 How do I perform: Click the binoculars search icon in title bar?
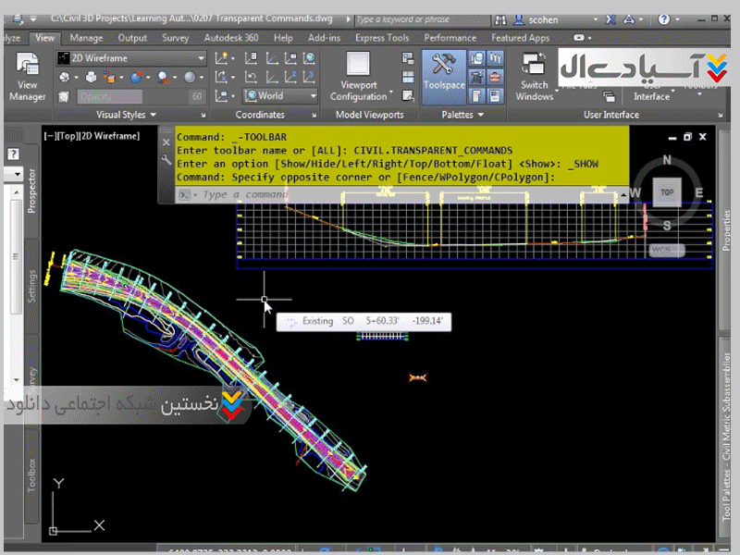500,18
